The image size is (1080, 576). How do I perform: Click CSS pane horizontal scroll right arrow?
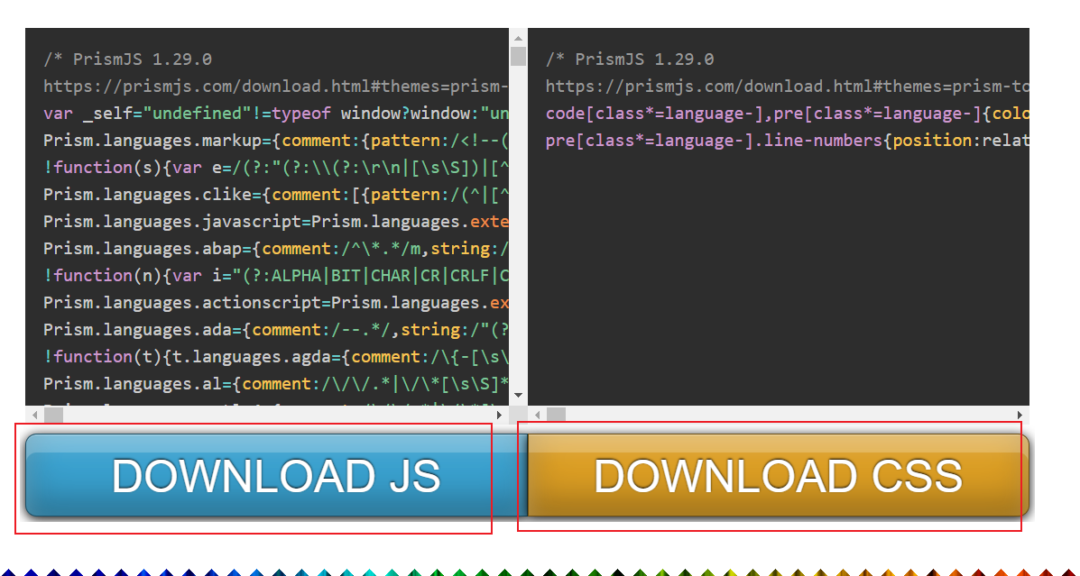pos(1020,416)
